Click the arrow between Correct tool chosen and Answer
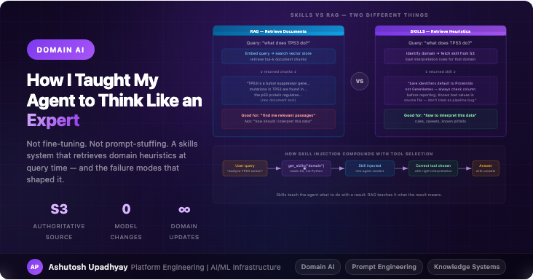This screenshot has height=280, width=533. [465, 168]
